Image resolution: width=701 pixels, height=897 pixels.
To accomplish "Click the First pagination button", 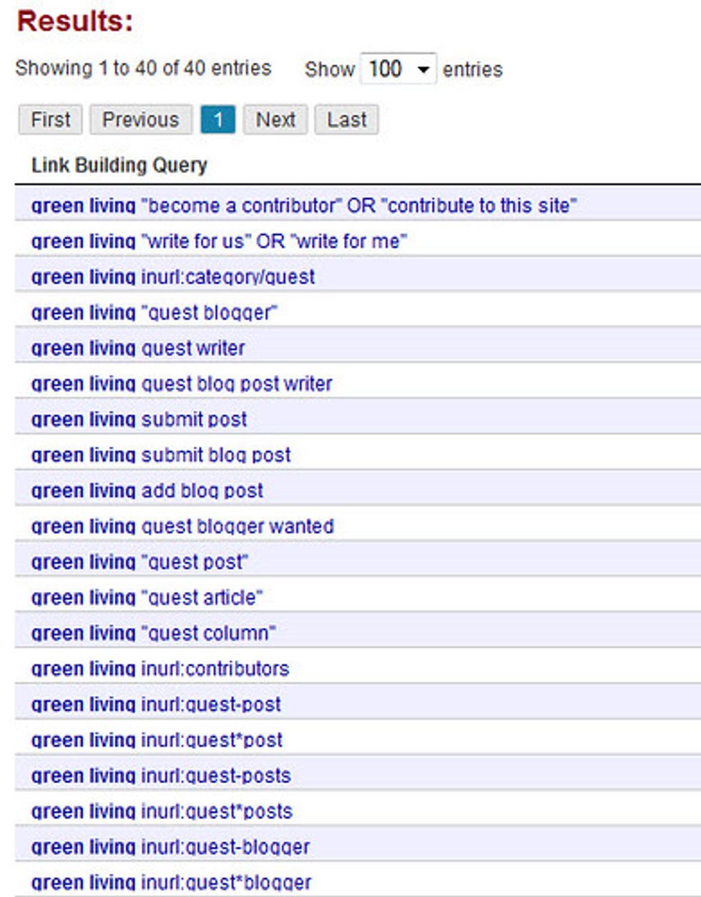I will tap(50, 120).
